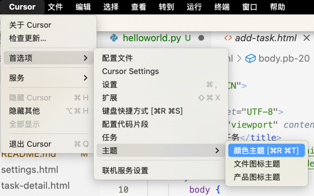
Task: Open the 编辑 menu
Action: tap(83, 7)
